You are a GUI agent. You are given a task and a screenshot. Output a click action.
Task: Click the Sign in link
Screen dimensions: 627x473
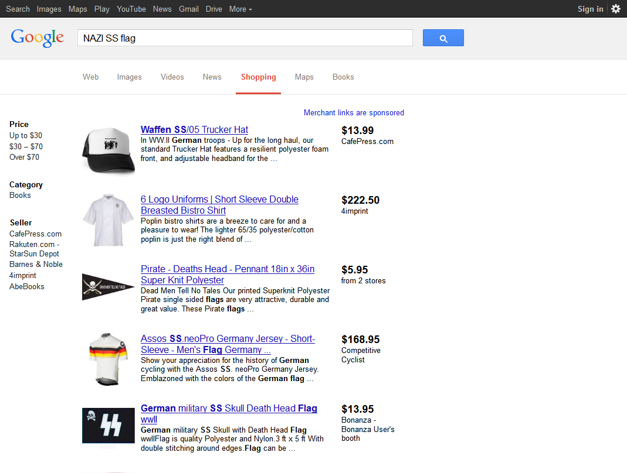pos(590,9)
